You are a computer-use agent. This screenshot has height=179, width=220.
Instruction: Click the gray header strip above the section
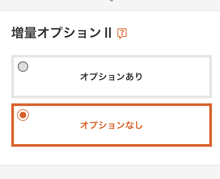pos(110,5)
